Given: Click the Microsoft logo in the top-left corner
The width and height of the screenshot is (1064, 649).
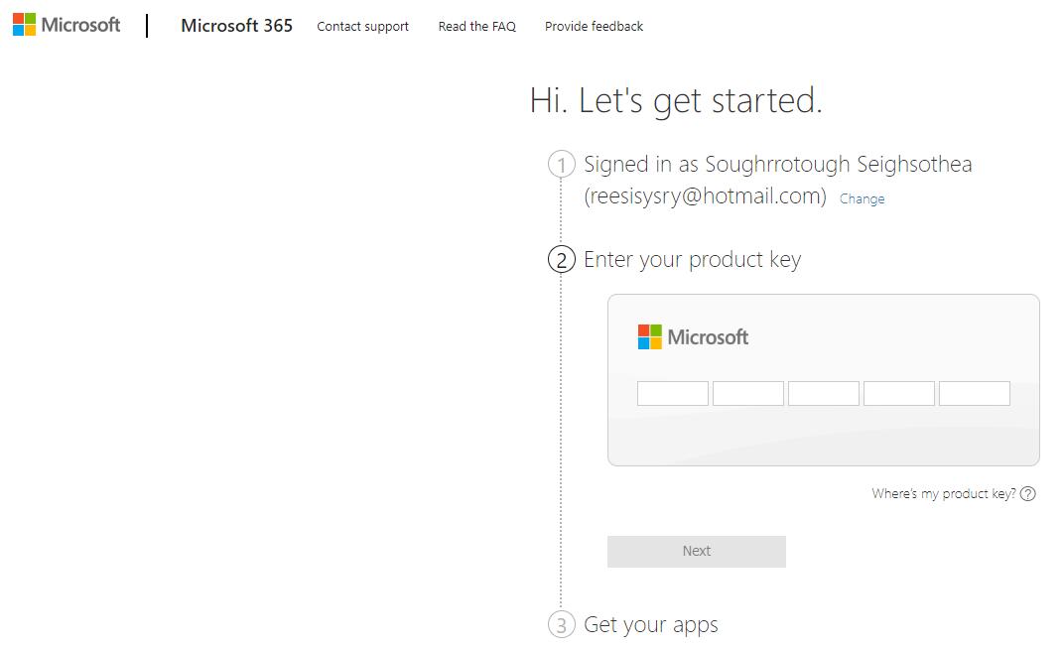Looking at the screenshot, I should 65,24.
